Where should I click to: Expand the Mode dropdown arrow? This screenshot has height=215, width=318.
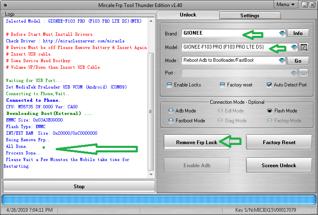click(282, 60)
